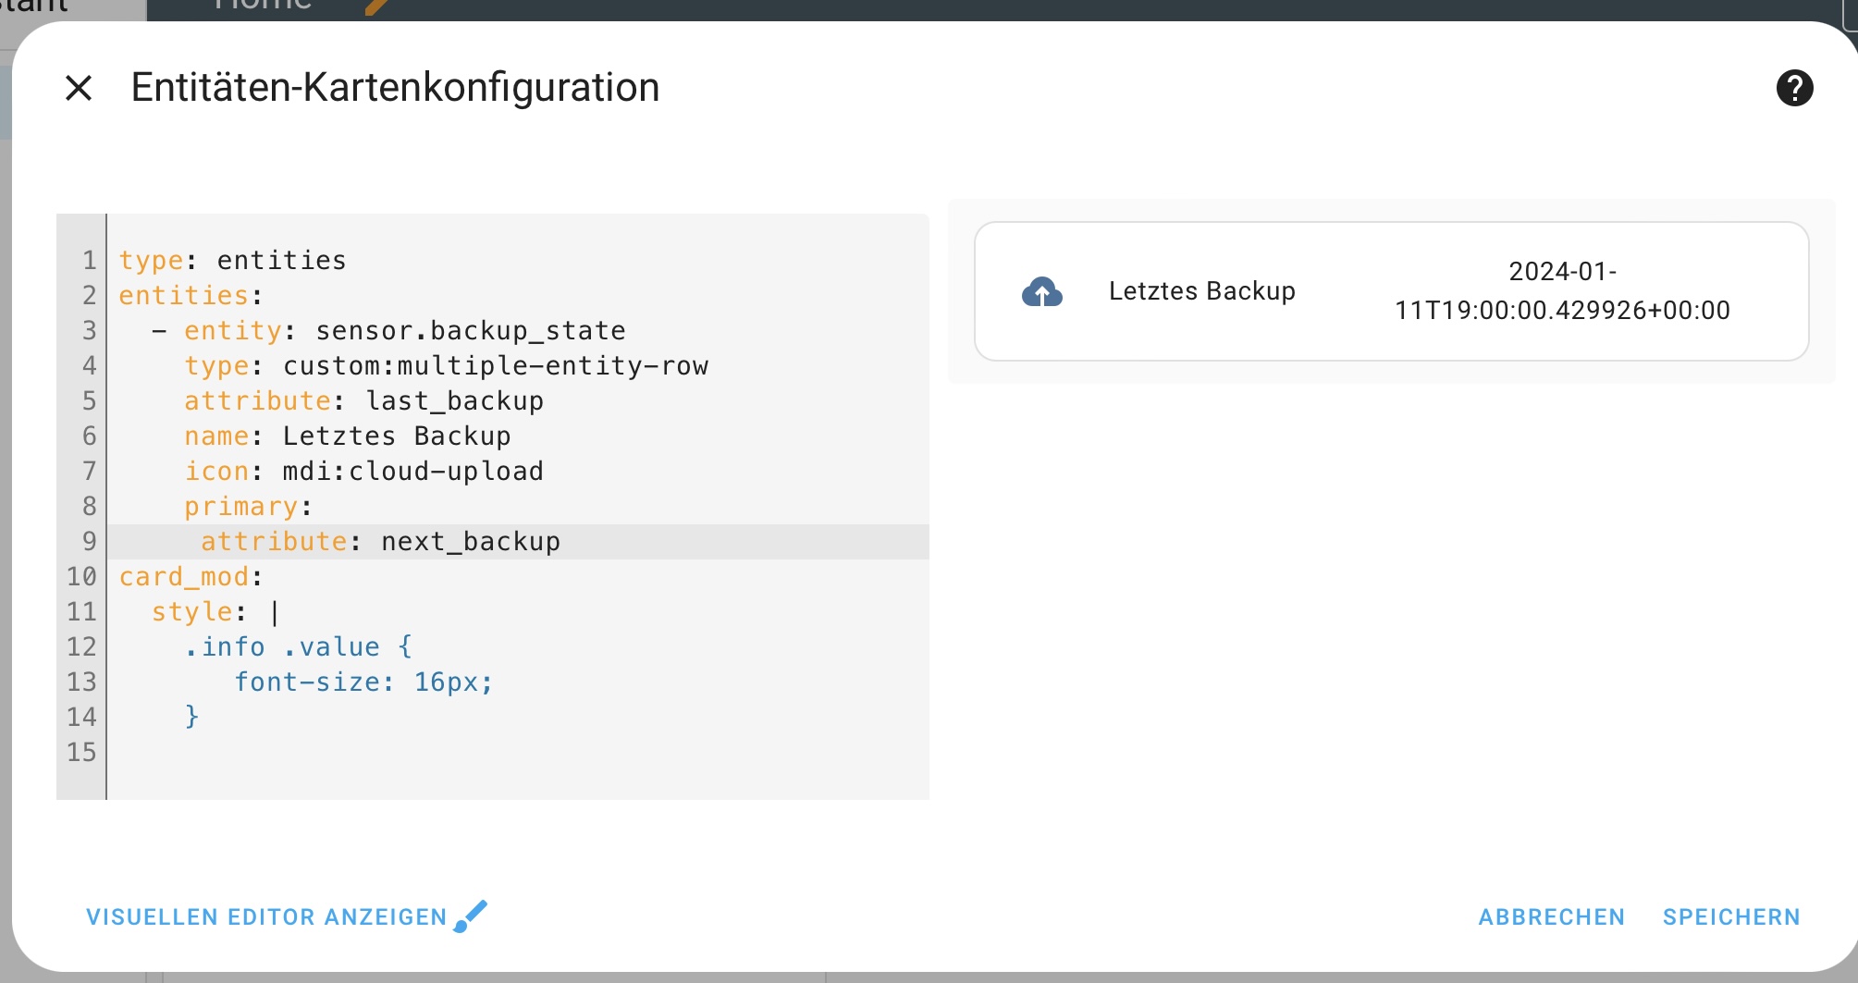The image size is (1858, 983).
Task: Open the help question mark icon
Action: coord(1794,88)
